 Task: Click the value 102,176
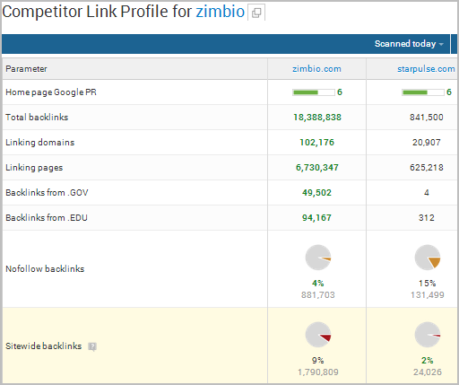pyautogui.click(x=317, y=143)
